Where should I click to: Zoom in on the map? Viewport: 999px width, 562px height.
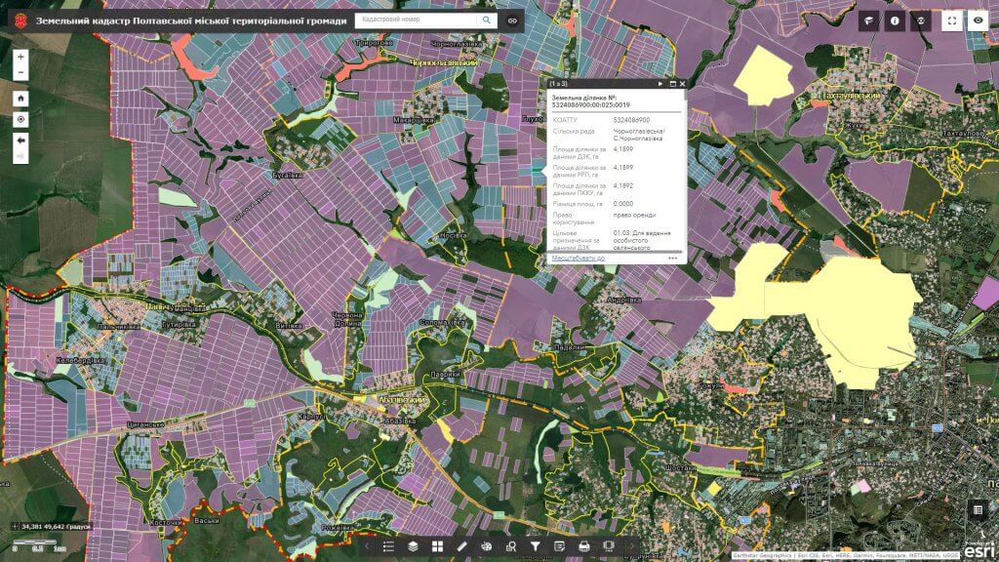coord(20,58)
